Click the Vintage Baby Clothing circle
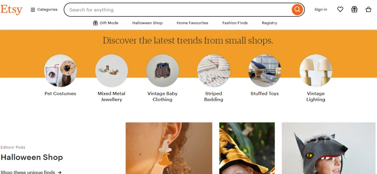This screenshot has height=174, width=377. (x=163, y=70)
